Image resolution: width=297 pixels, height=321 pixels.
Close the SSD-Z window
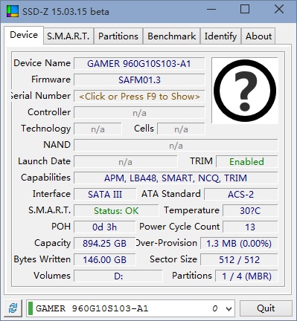(279, 10)
